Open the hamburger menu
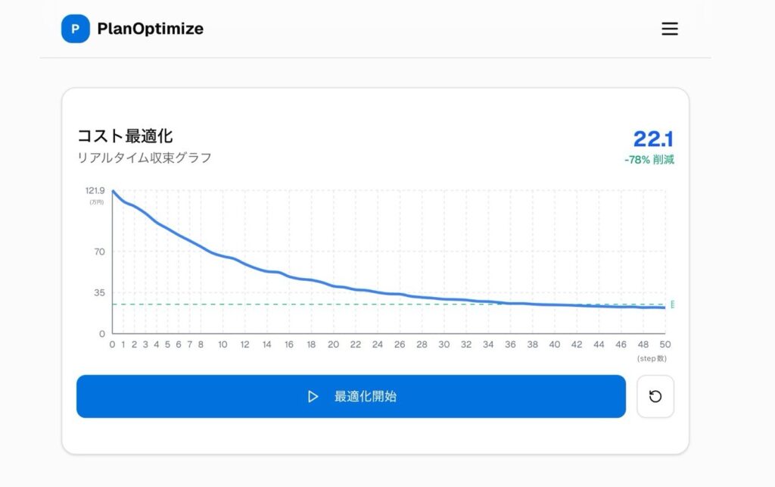The width and height of the screenshot is (775, 487). click(x=670, y=29)
